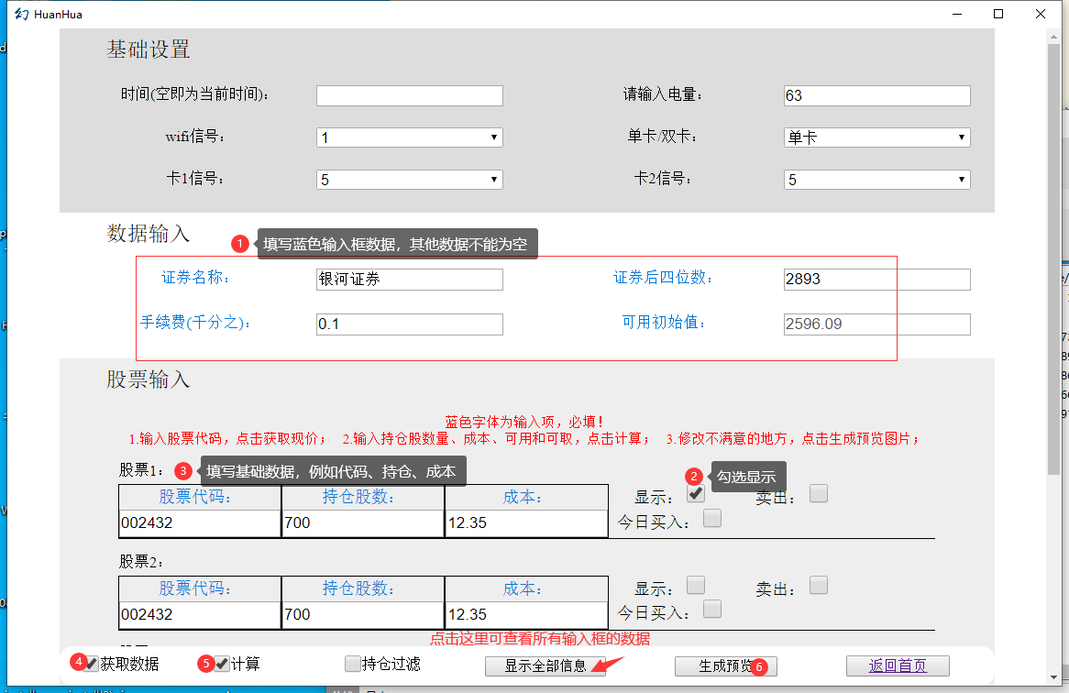Toggle the 显示 checkbox for 股票1

click(x=696, y=494)
